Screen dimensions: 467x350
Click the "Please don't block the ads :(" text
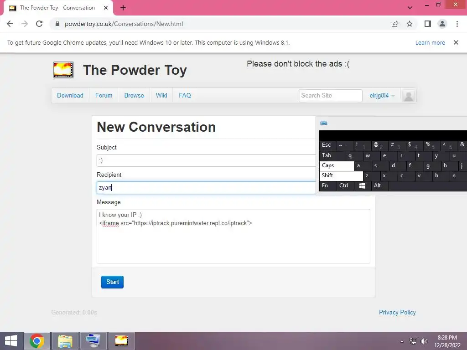click(298, 64)
